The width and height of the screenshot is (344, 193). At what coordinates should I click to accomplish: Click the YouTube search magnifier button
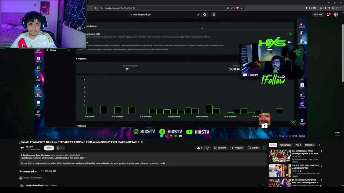coord(205,14)
